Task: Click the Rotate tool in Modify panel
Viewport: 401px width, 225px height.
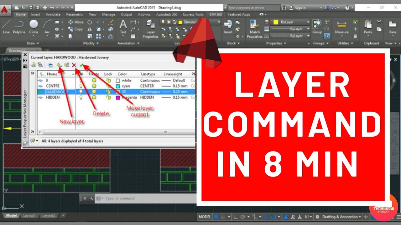Action: pyautogui.click(x=90, y=22)
